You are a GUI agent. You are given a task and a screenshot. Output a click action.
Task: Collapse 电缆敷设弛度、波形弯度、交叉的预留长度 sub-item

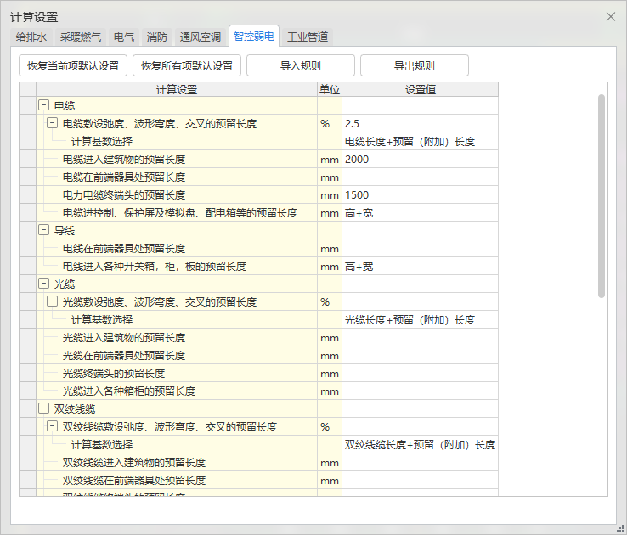coord(52,124)
